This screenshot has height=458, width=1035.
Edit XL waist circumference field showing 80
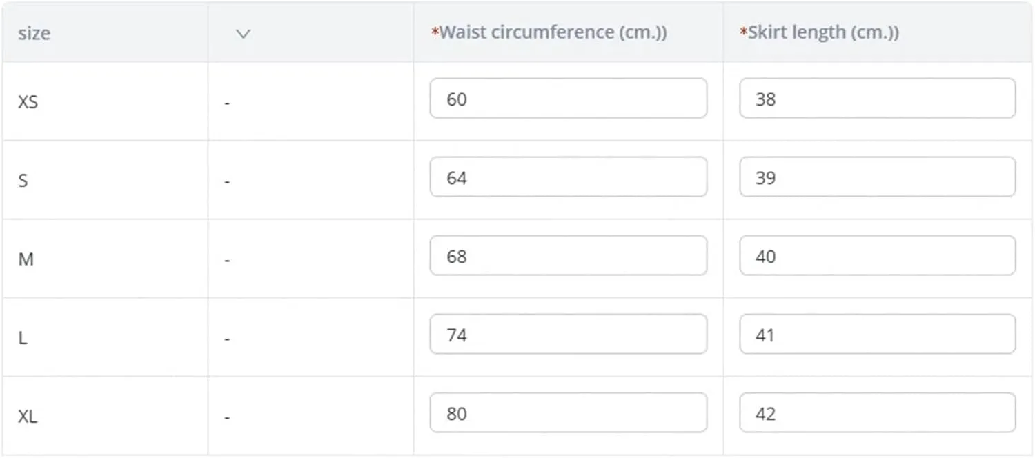[x=569, y=413]
